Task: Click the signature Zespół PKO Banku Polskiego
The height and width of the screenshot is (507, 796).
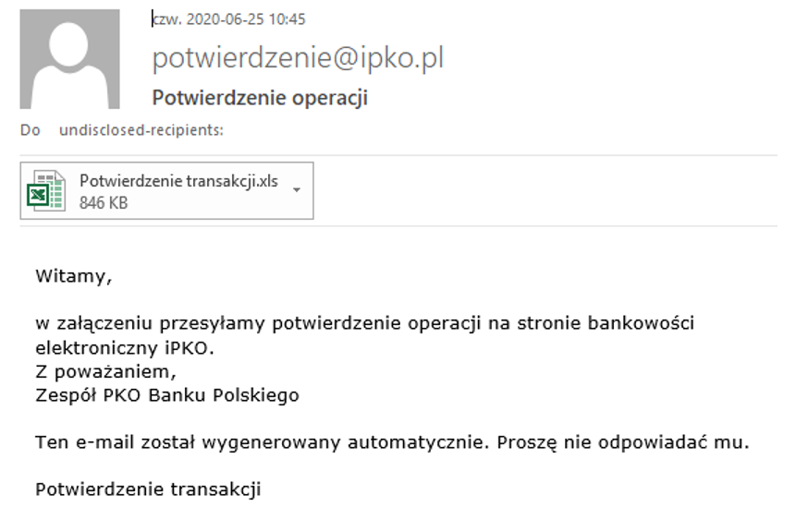Action: click(167, 395)
